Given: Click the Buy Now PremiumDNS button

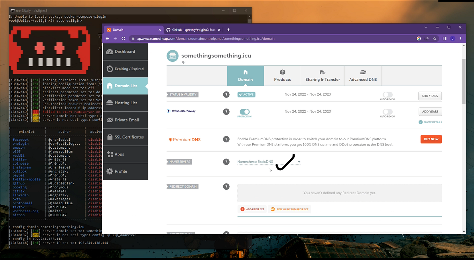Looking at the screenshot, I should [431, 139].
